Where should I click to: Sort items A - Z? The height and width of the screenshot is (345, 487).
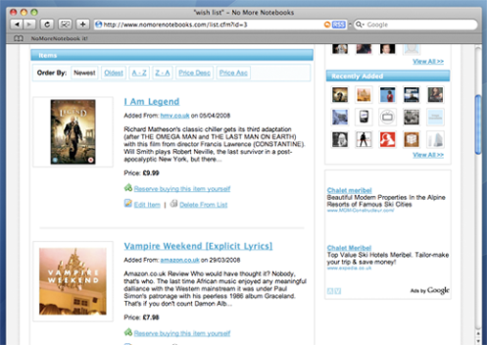point(139,73)
